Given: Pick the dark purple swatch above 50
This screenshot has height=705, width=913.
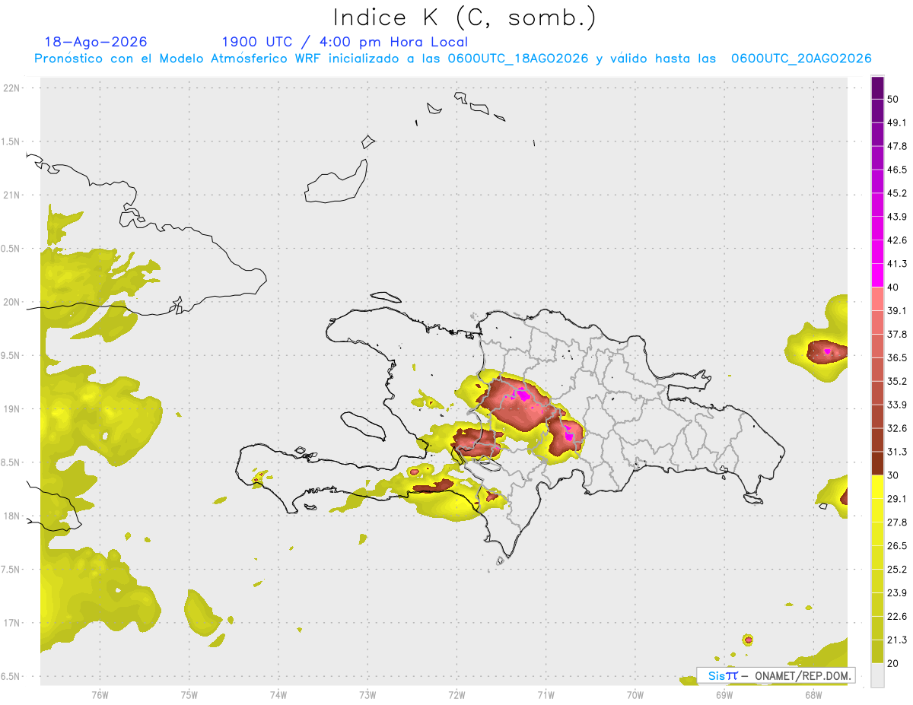Looking at the screenshot, I should click(x=877, y=87).
